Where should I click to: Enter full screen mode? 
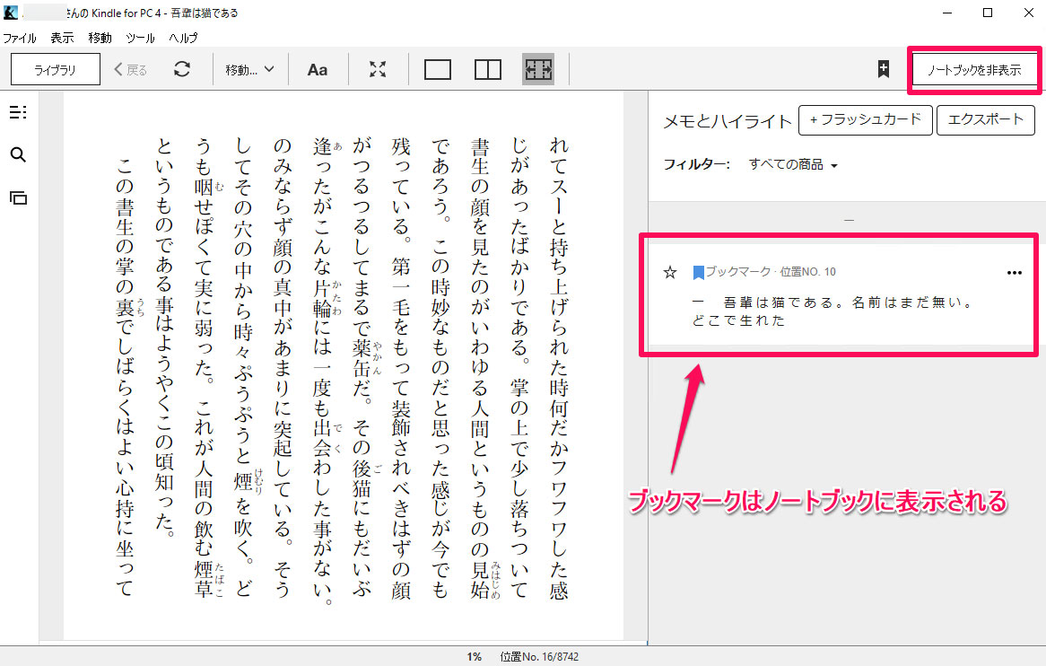tap(378, 69)
